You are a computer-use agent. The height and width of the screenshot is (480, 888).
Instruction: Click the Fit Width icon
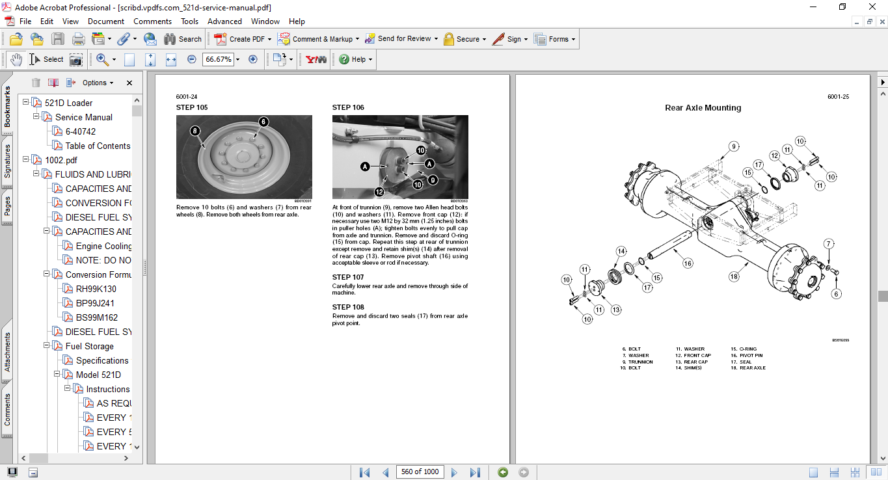click(171, 59)
